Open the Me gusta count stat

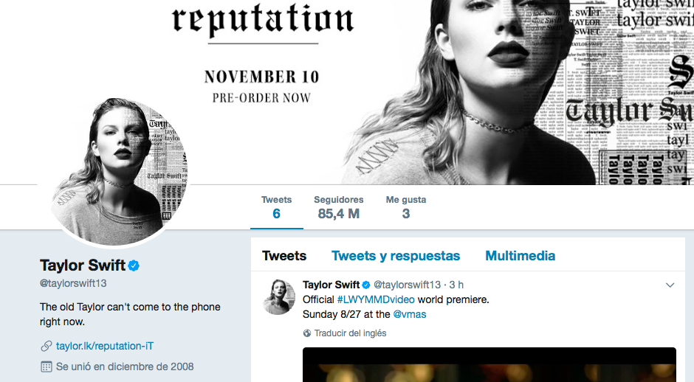405,207
